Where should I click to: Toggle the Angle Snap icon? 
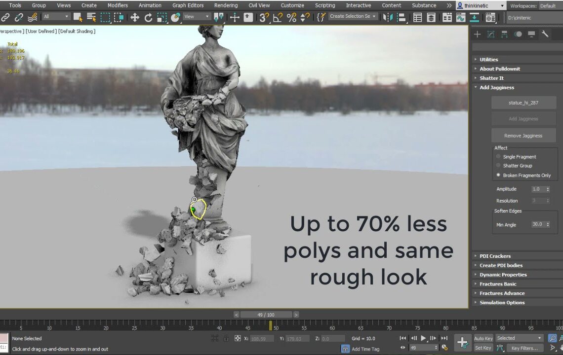(x=278, y=17)
